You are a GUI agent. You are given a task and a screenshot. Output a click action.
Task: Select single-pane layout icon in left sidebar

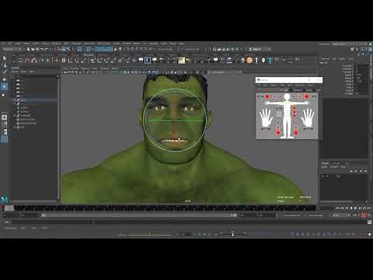tap(4, 117)
